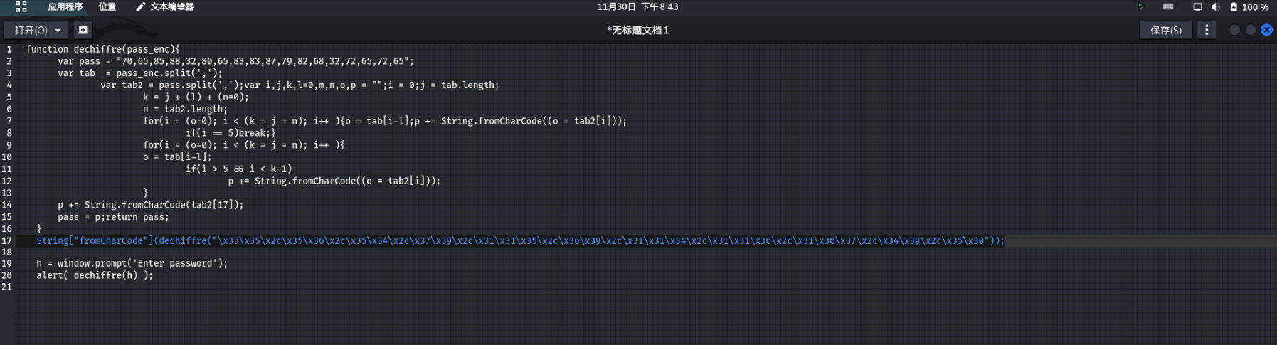
Task: Click the line 'if(i > 5 && i < k-1)'
Action: pyautogui.click(x=238, y=169)
